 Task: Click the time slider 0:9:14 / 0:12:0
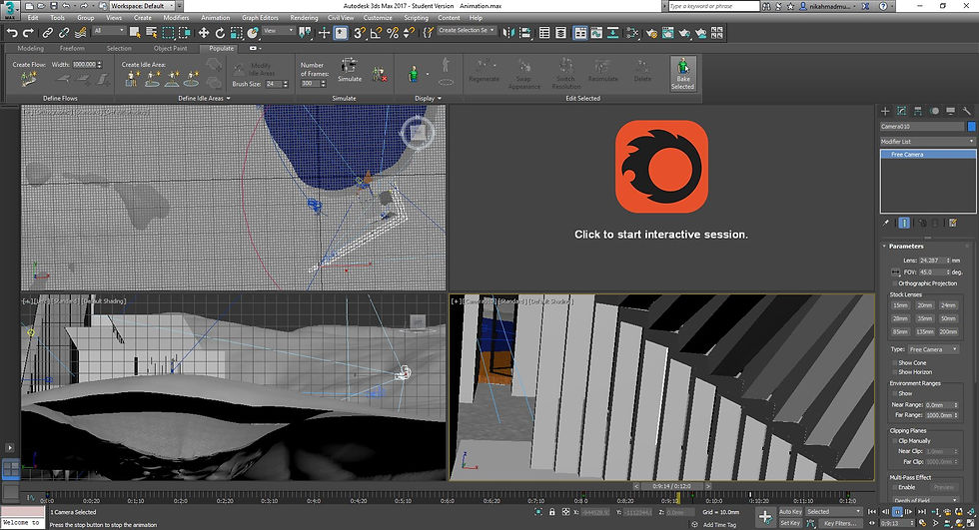(x=671, y=486)
